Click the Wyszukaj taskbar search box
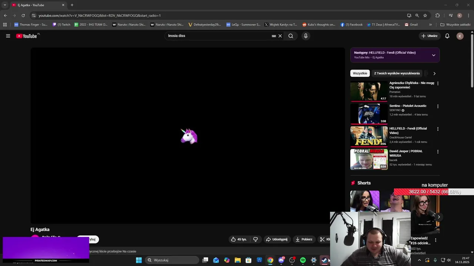Viewport: 474px width, 266px height. 172,260
